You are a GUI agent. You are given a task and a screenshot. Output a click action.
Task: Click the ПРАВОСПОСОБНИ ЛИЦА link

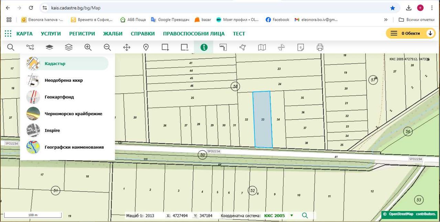tap(194, 34)
